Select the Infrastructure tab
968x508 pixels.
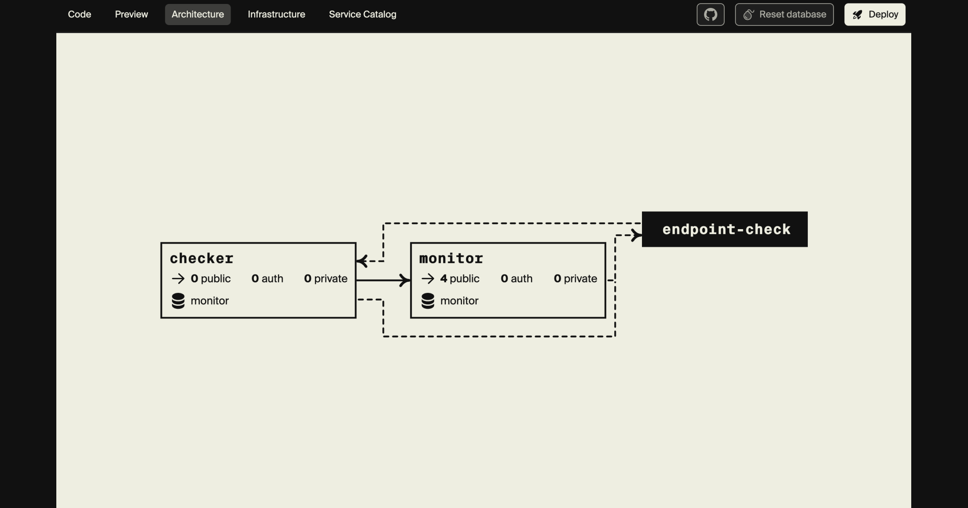pos(276,15)
